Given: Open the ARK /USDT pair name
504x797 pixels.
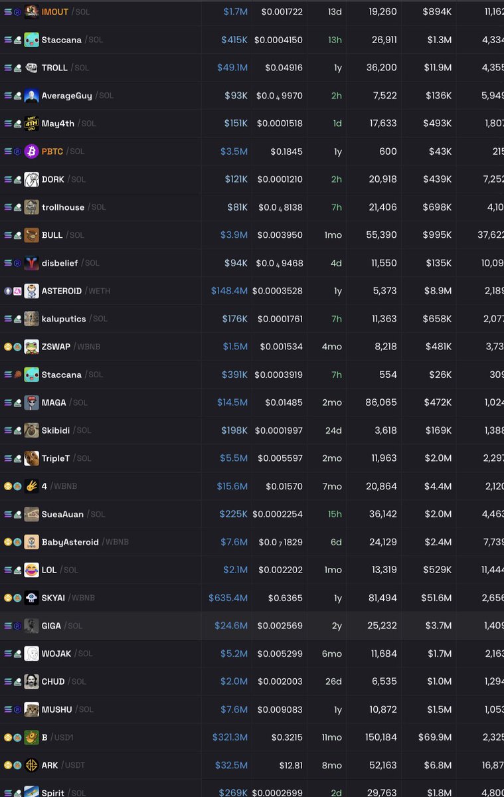Looking at the screenshot, I should pos(63,765).
